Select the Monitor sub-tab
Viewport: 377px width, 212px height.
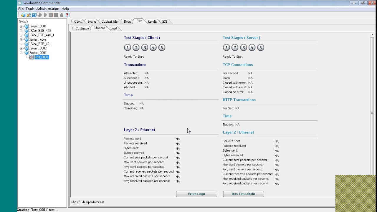click(x=100, y=28)
